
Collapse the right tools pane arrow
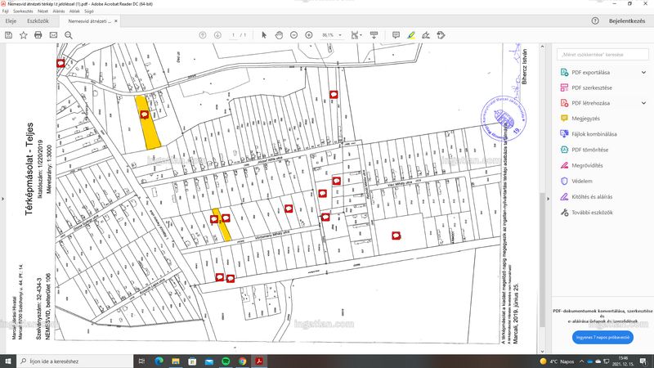click(x=548, y=199)
